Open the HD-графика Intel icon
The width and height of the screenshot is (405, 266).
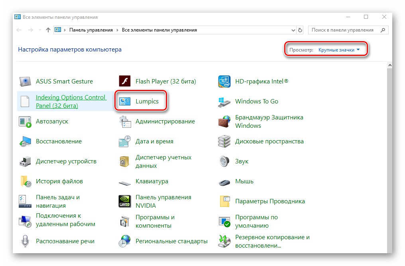(224, 81)
